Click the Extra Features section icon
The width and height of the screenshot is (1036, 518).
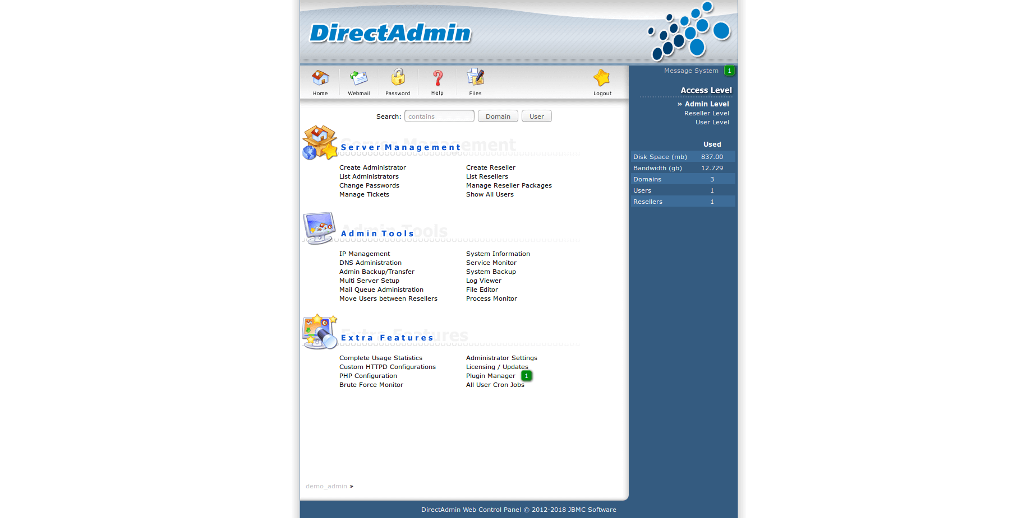click(320, 332)
